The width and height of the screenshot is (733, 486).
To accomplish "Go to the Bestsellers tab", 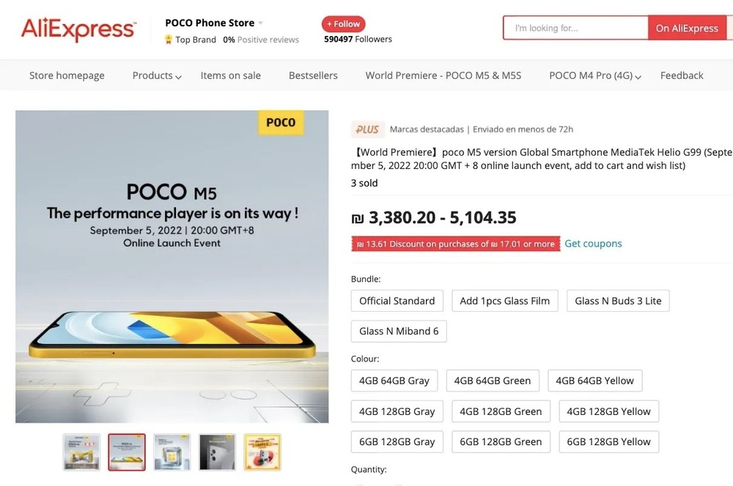I will 313,75.
